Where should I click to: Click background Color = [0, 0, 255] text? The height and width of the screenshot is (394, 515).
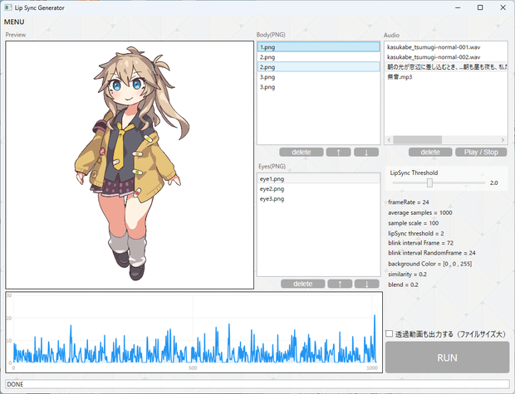point(430,264)
